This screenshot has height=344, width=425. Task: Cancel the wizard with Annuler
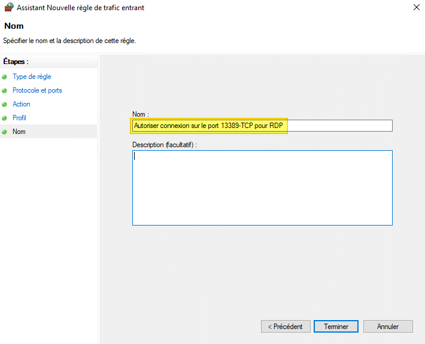click(388, 327)
